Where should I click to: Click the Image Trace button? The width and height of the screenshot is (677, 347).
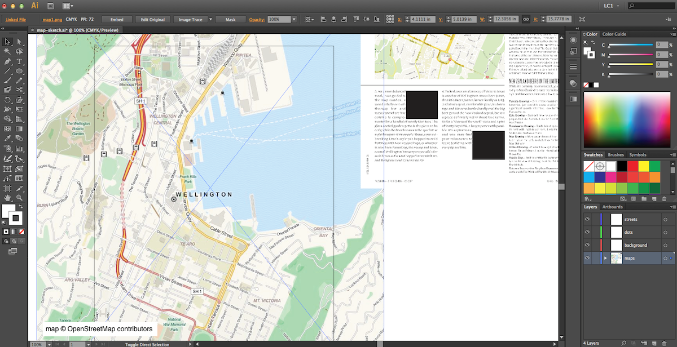(x=190, y=19)
